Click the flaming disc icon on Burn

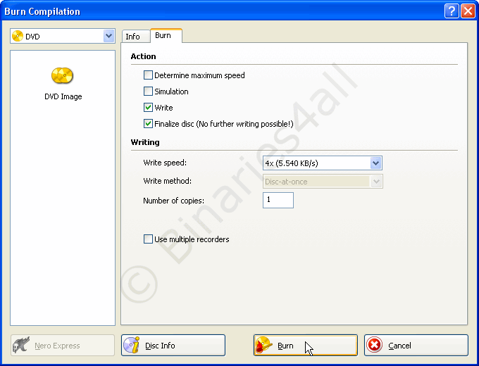click(263, 346)
